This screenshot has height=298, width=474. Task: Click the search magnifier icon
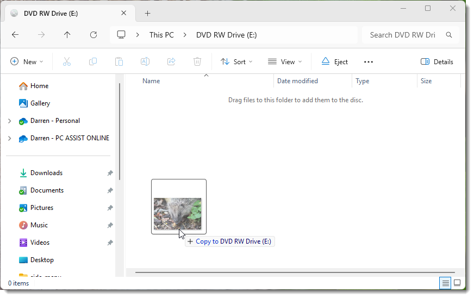point(449,35)
